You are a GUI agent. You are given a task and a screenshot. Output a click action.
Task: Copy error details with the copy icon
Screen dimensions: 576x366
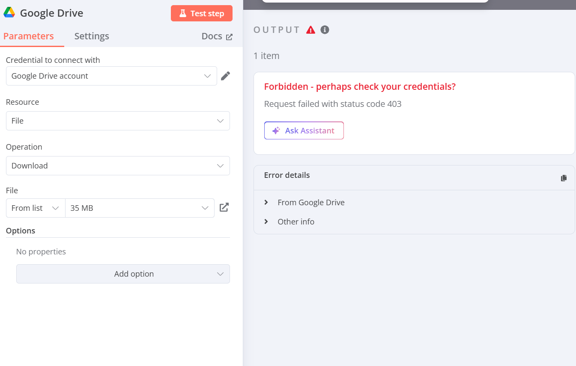(564, 178)
